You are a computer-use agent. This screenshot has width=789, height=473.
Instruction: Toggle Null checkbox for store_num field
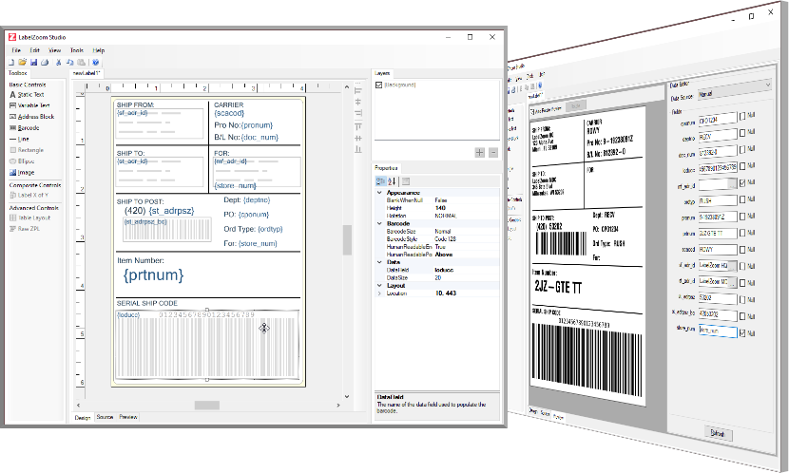point(742,333)
